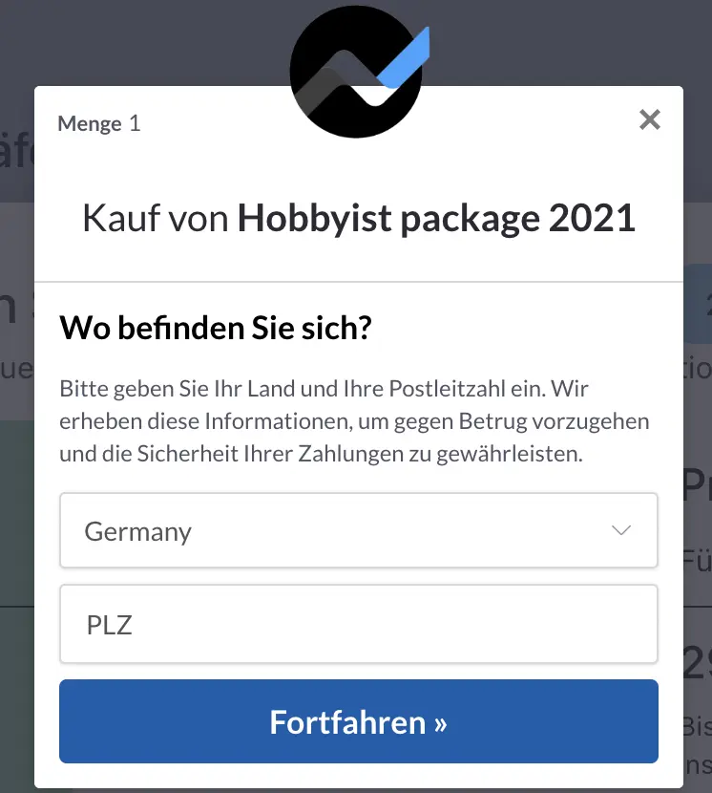This screenshot has height=793, width=712.
Task: Open the Germany country dropdown
Action: pyautogui.click(x=358, y=531)
